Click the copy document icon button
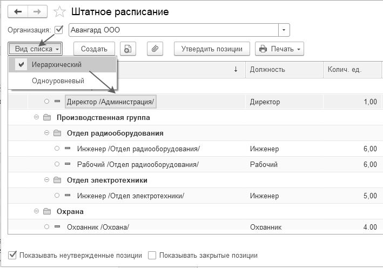The height and width of the screenshot is (268, 383). [127, 49]
